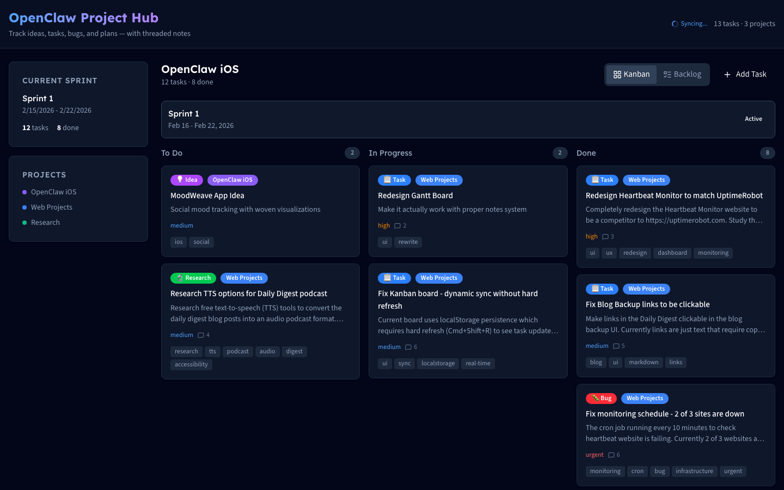This screenshot has width=784, height=490.
Task: Click the green dot beside Research project
Action: (24, 223)
